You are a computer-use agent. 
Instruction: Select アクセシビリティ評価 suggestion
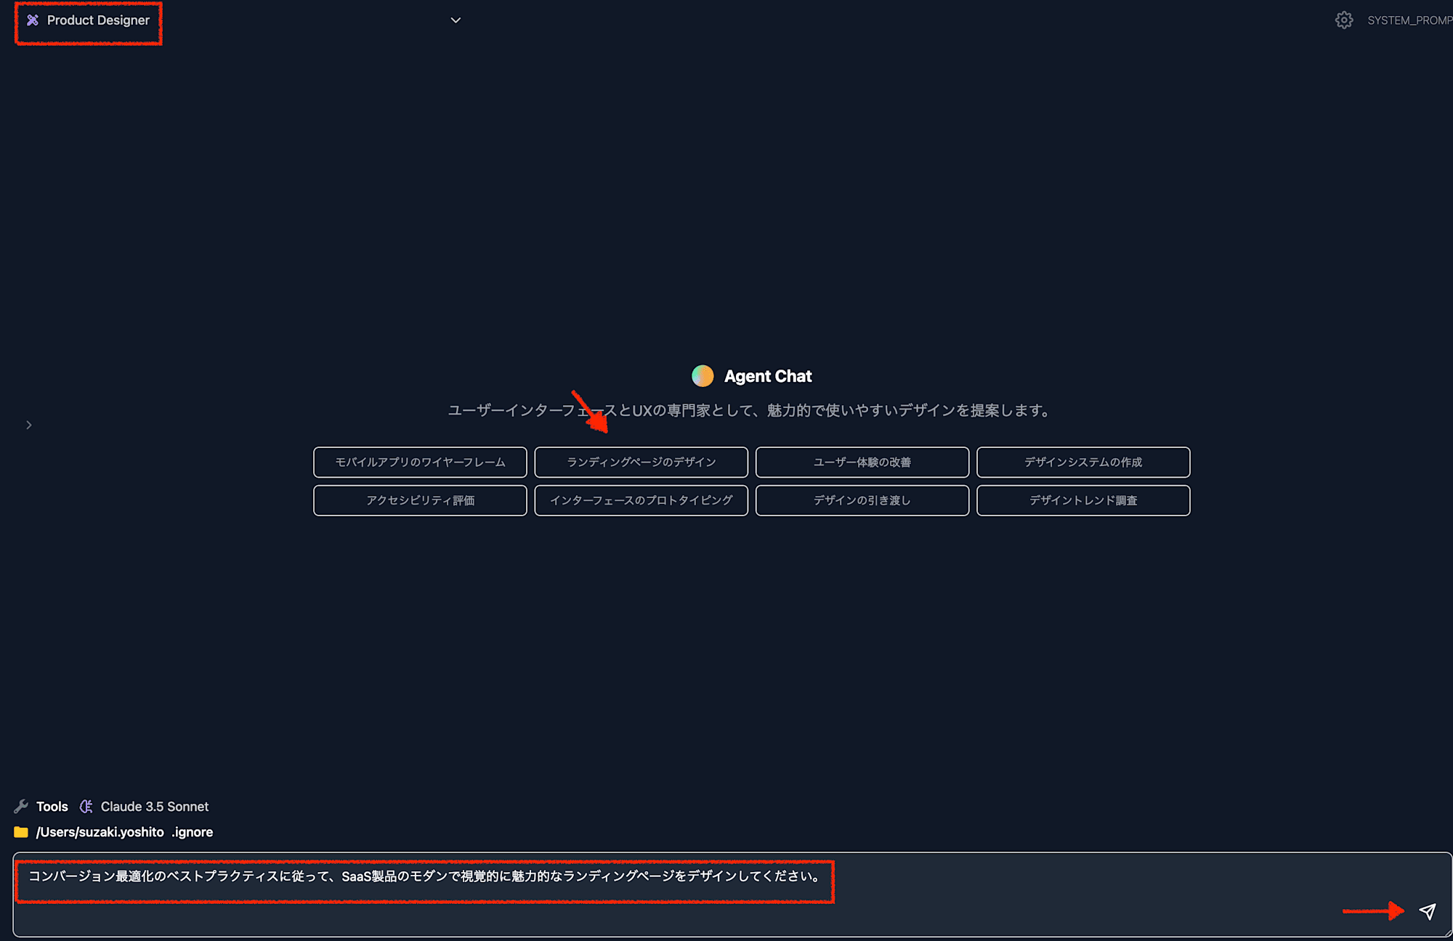(420, 500)
